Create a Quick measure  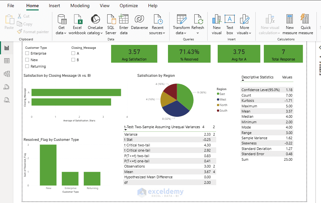(x=306, y=24)
